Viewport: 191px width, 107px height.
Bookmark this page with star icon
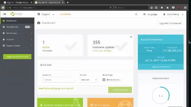tap(151, 7)
